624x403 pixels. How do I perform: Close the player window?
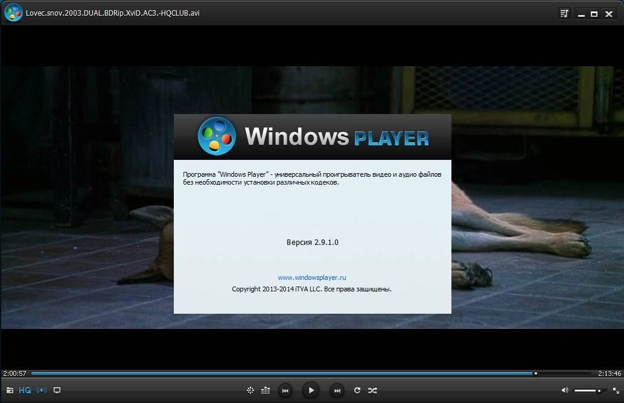pyautogui.click(x=609, y=14)
